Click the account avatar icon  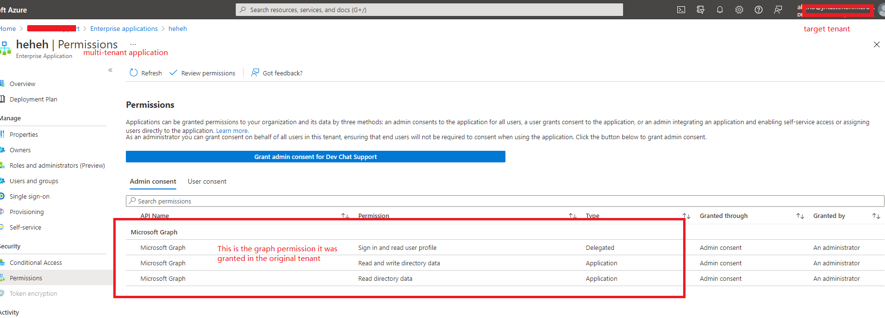click(881, 10)
